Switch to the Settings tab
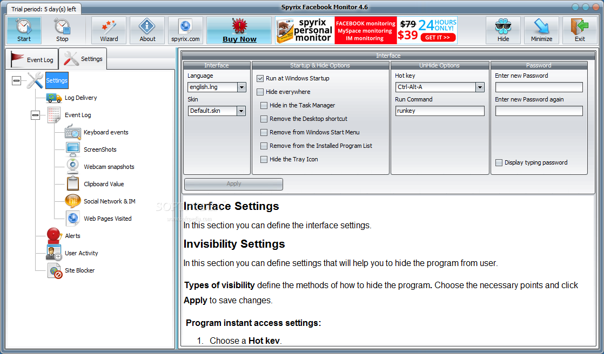 pos(83,59)
